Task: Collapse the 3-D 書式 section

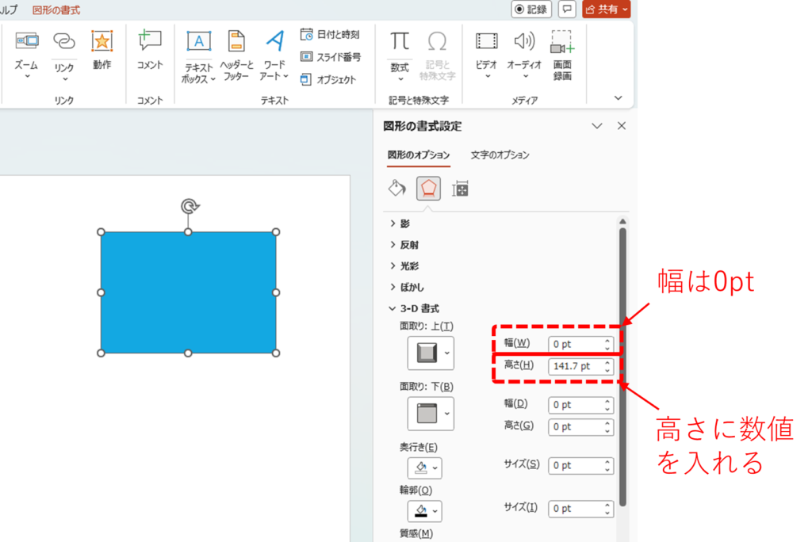Action: point(414,308)
